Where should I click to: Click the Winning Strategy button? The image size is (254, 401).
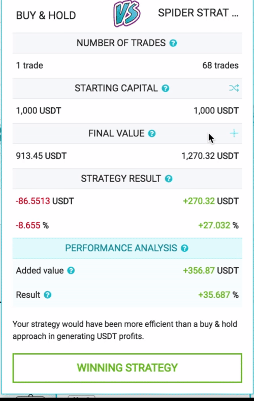tap(127, 368)
